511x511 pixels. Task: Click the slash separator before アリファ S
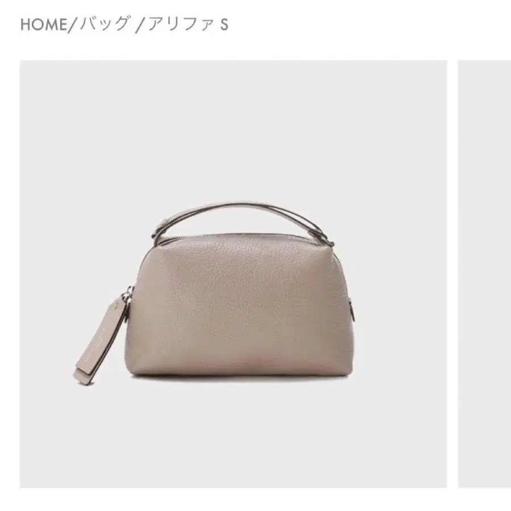tap(140, 24)
